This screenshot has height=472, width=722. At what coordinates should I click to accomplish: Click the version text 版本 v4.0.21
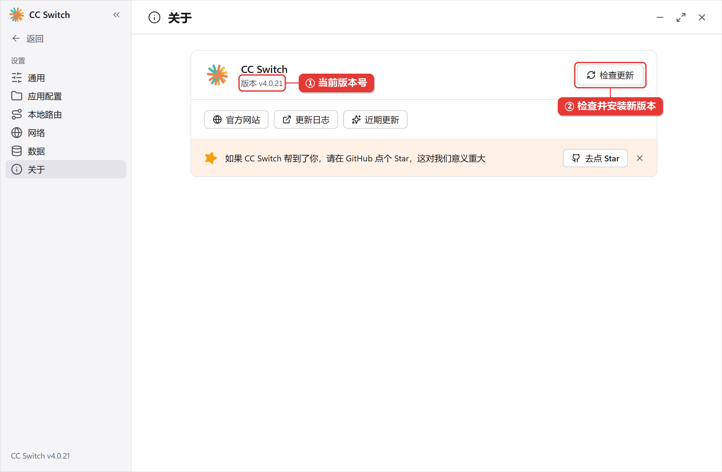262,83
